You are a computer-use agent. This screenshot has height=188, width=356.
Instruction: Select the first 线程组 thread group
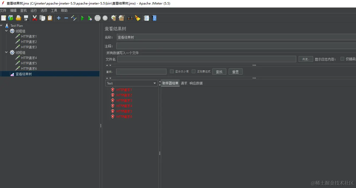(20, 31)
